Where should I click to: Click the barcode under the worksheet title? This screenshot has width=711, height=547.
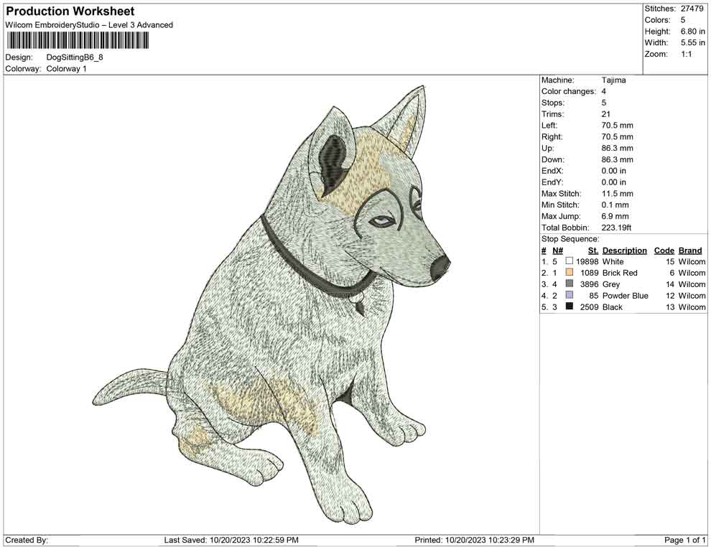(x=77, y=40)
